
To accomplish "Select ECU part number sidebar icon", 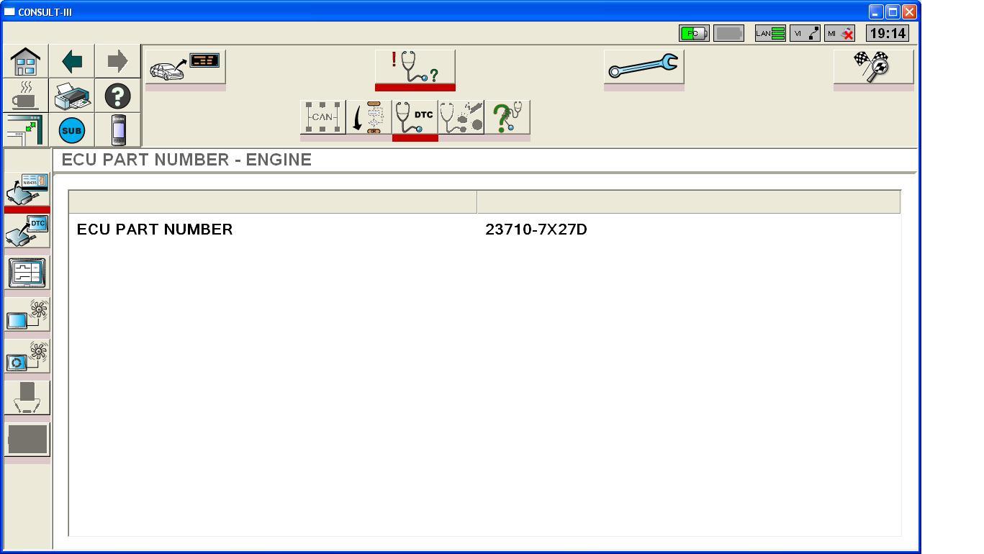I will pyautogui.click(x=27, y=189).
